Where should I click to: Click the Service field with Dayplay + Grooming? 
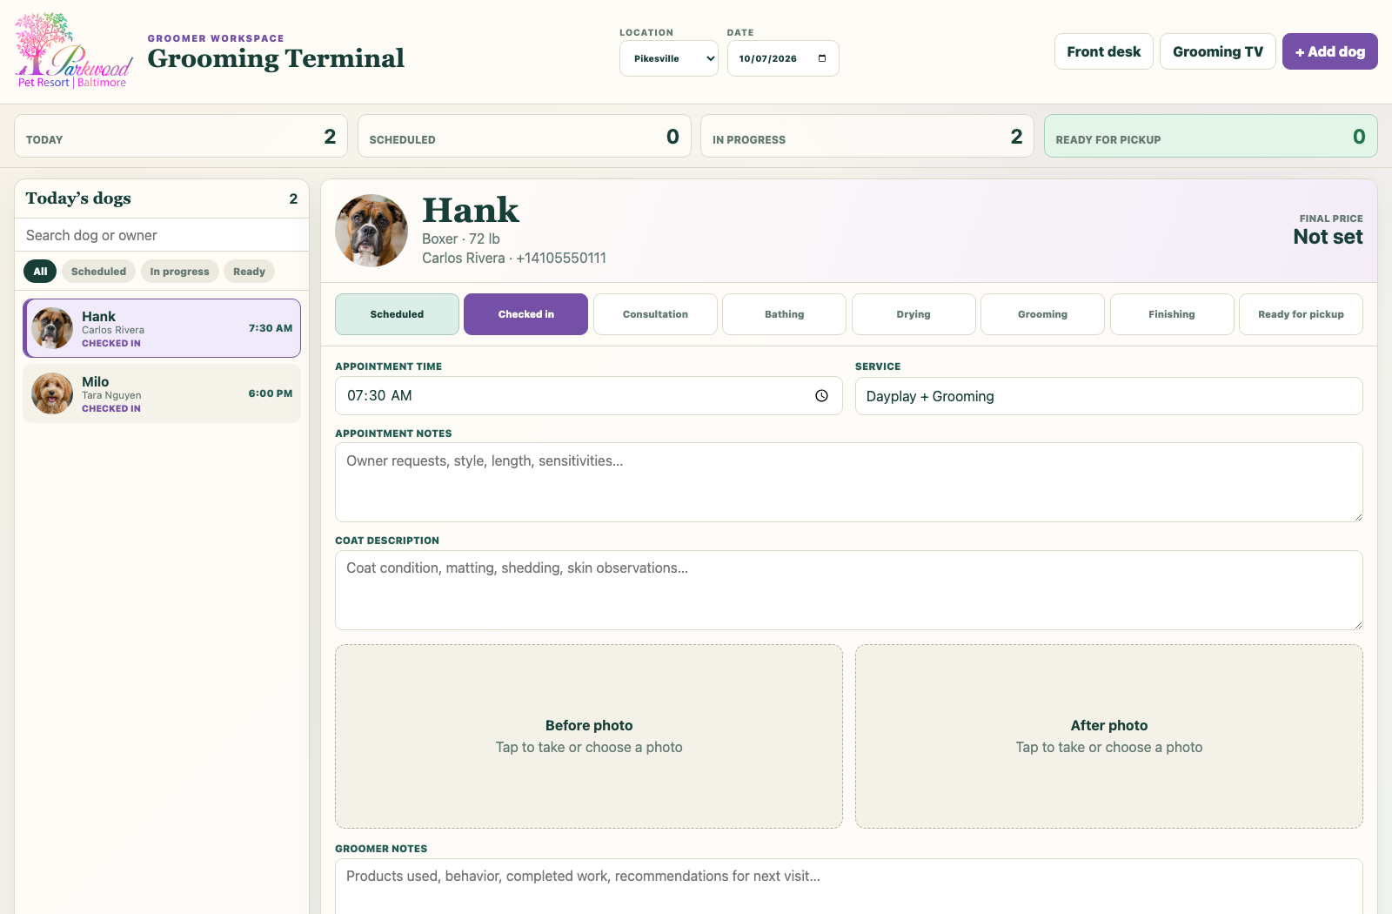[1109, 396]
